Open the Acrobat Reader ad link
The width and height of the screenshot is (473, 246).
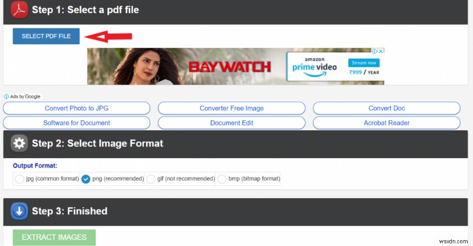tap(387, 123)
